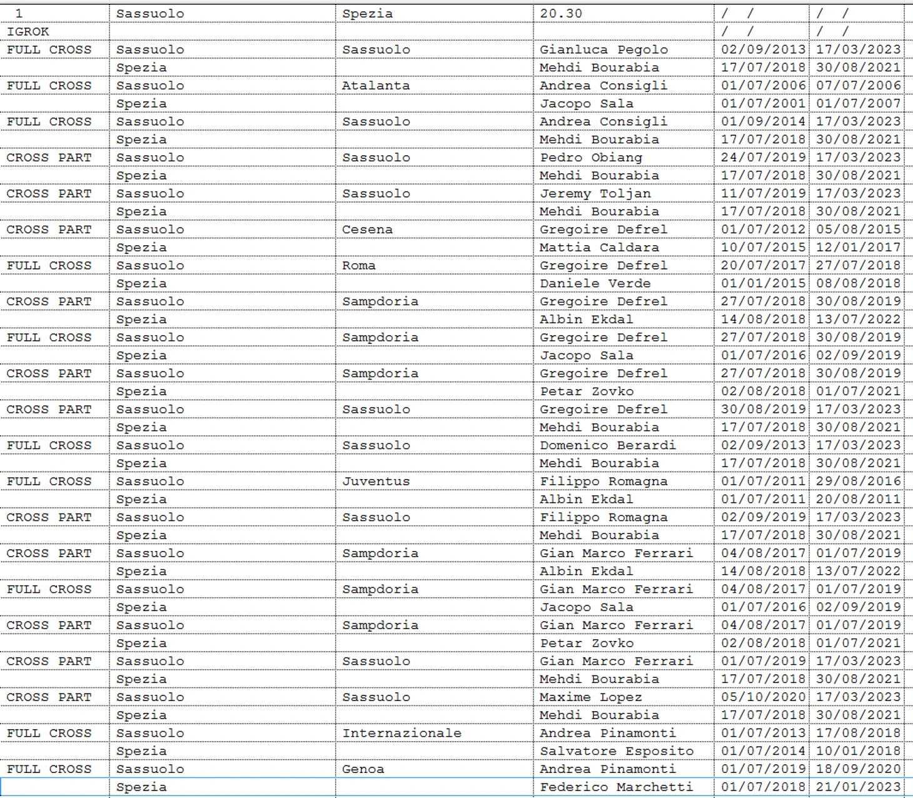Click date "05/08/2015"
This screenshot has width=913, height=798.
tap(859, 229)
